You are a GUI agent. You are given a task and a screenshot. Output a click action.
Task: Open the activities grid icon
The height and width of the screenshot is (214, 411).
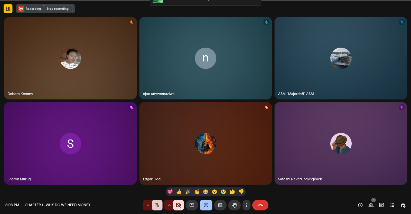tap(392, 205)
